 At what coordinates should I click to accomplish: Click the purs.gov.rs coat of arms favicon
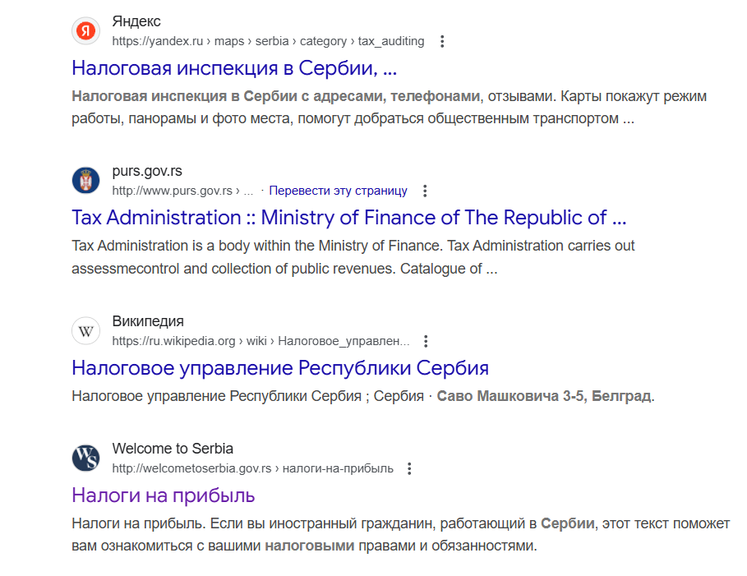click(85, 181)
